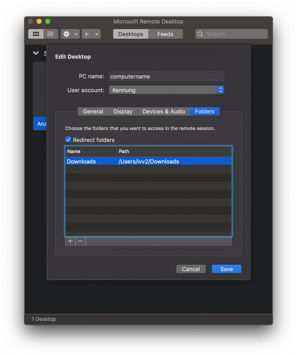Select the /Users/ivv2/Downloads path cell
This screenshot has width=297, height=357.
[174, 162]
